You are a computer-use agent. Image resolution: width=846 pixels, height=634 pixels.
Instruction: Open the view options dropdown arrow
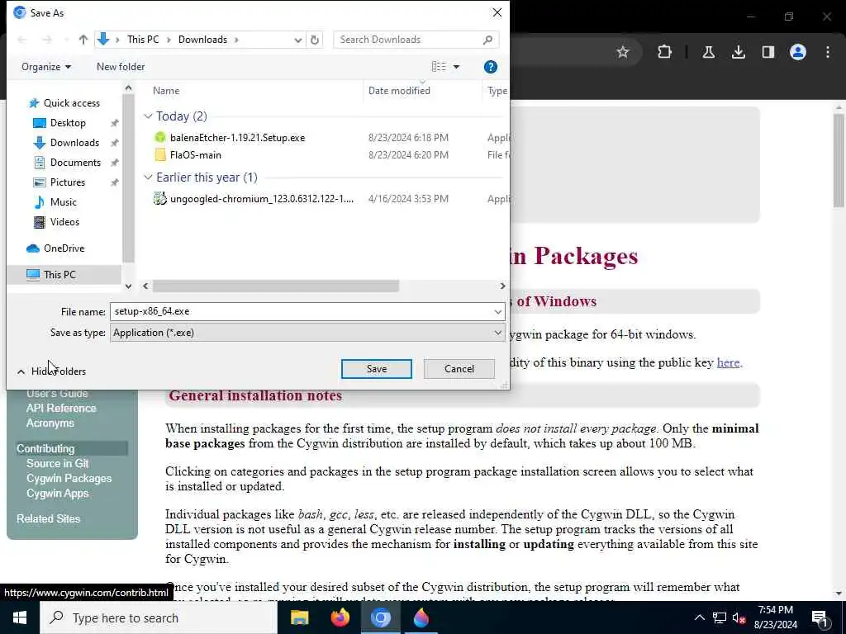click(456, 67)
